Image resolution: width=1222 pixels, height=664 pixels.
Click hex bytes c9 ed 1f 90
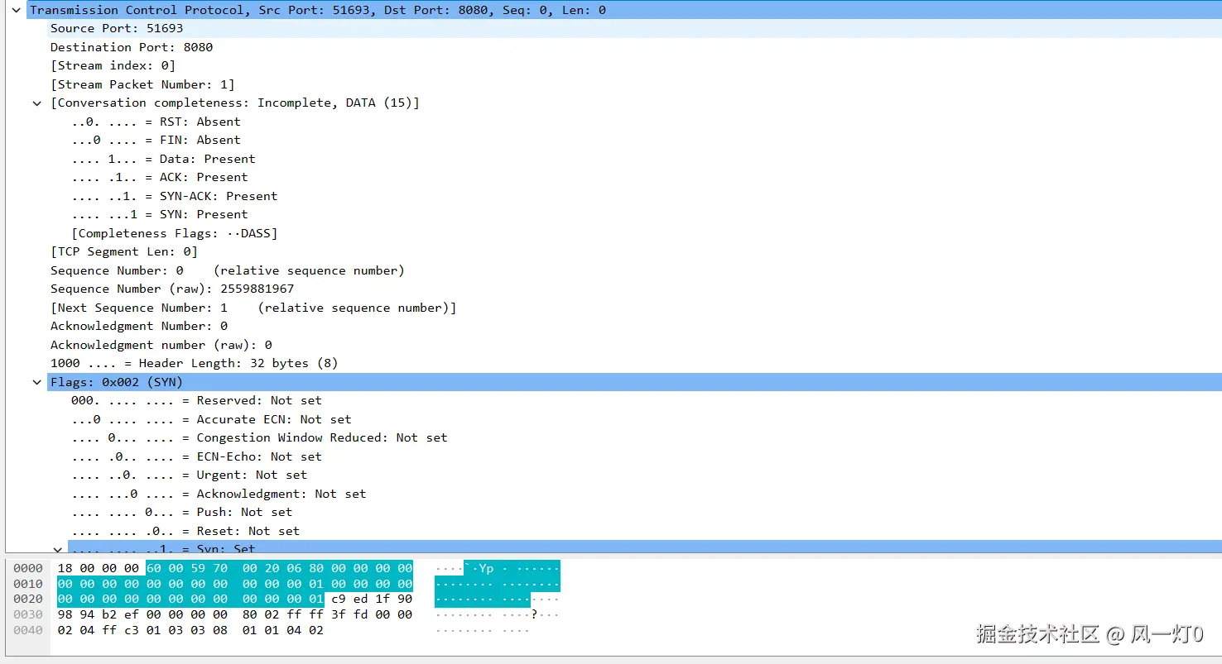pos(372,599)
